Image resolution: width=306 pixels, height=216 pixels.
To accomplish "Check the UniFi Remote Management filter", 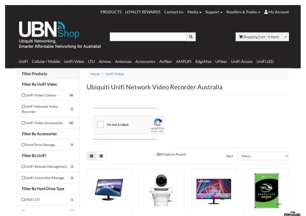I will [23, 167].
